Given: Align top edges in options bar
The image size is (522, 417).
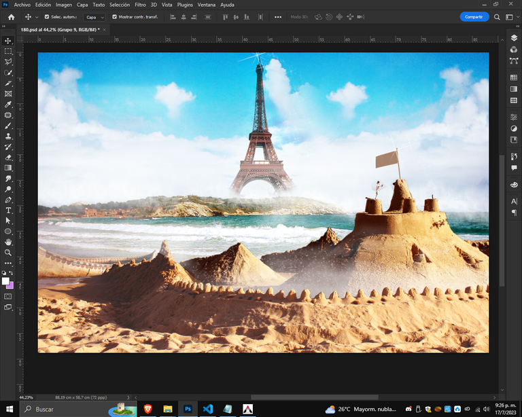Looking at the screenshot, I should 226,17.
